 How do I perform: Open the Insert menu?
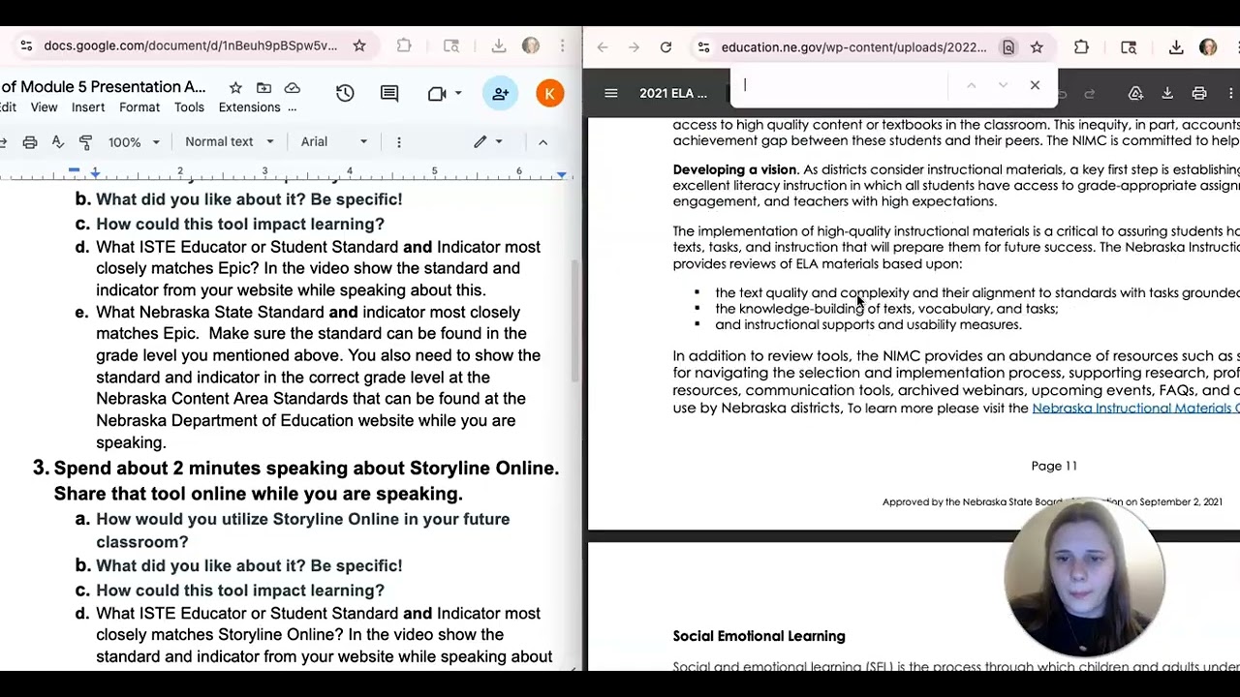pyautogui.click(x=87, y=107)
